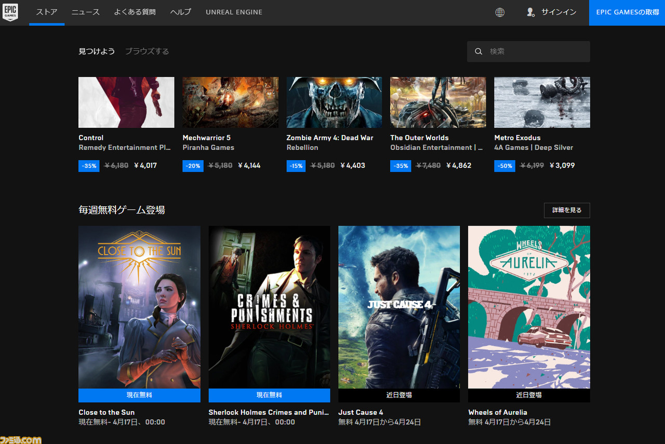Click the -50% discount badge

(x=504, y=166)
